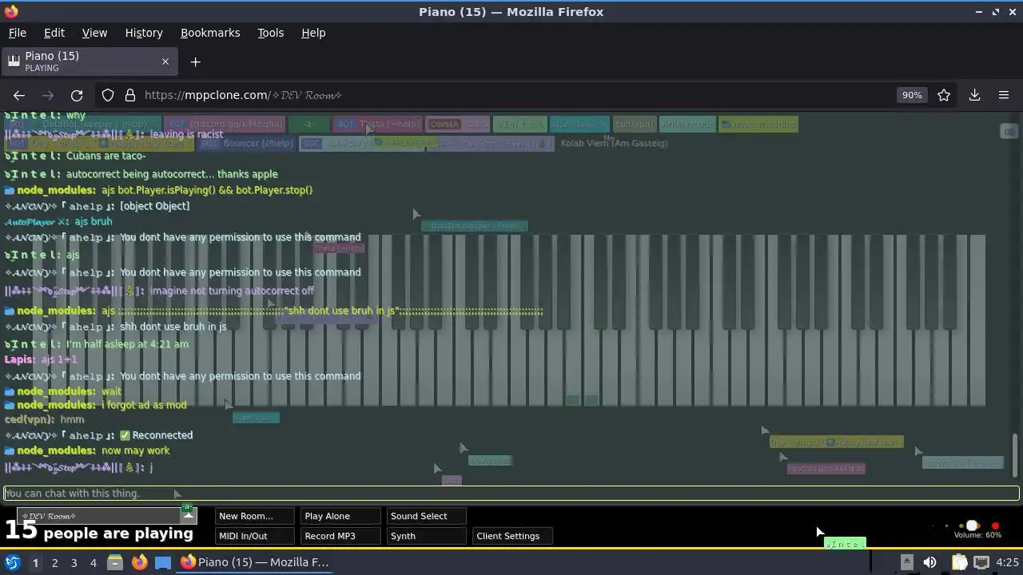Click the blue desktop icon in the taskbar
Image resolution: width=1023 pixels, height=575 pixels.
click(x=163, y=562)
